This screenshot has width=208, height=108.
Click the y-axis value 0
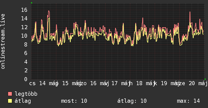coord(26,79)
